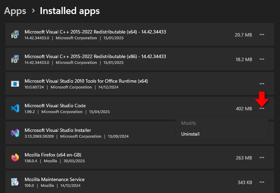This screenshot has height=193, width=280.
Task: Select the greyed-out Modify menu entry
Action: click(x=189, y=123)
